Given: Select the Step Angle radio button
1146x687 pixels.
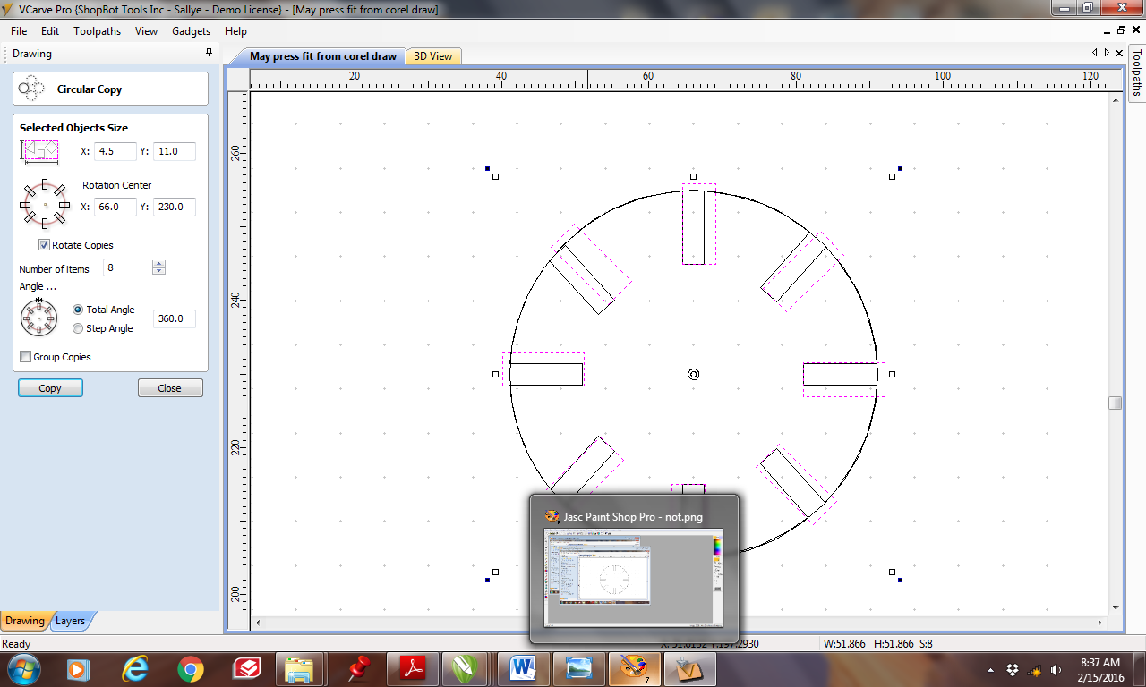Looking at the screenshot, I should point(78,328).
